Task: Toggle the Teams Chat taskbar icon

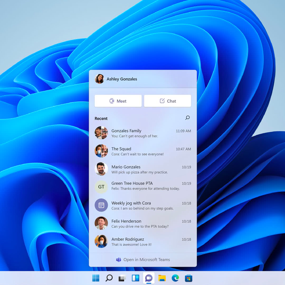Action: point(149,278)
